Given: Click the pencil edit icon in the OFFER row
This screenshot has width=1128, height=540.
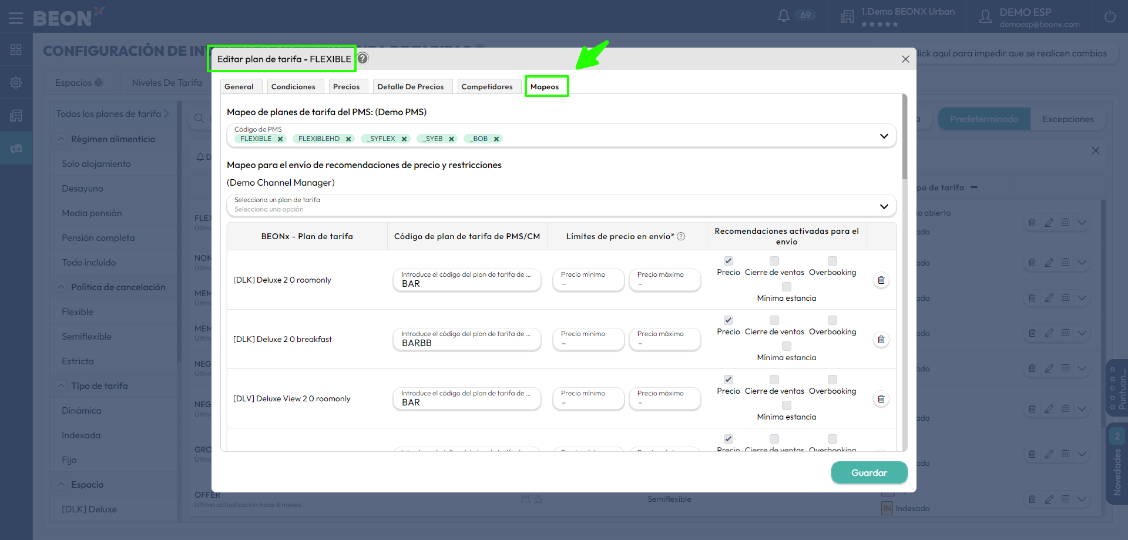Looking at the screenshot, I should coord(1049,499).
